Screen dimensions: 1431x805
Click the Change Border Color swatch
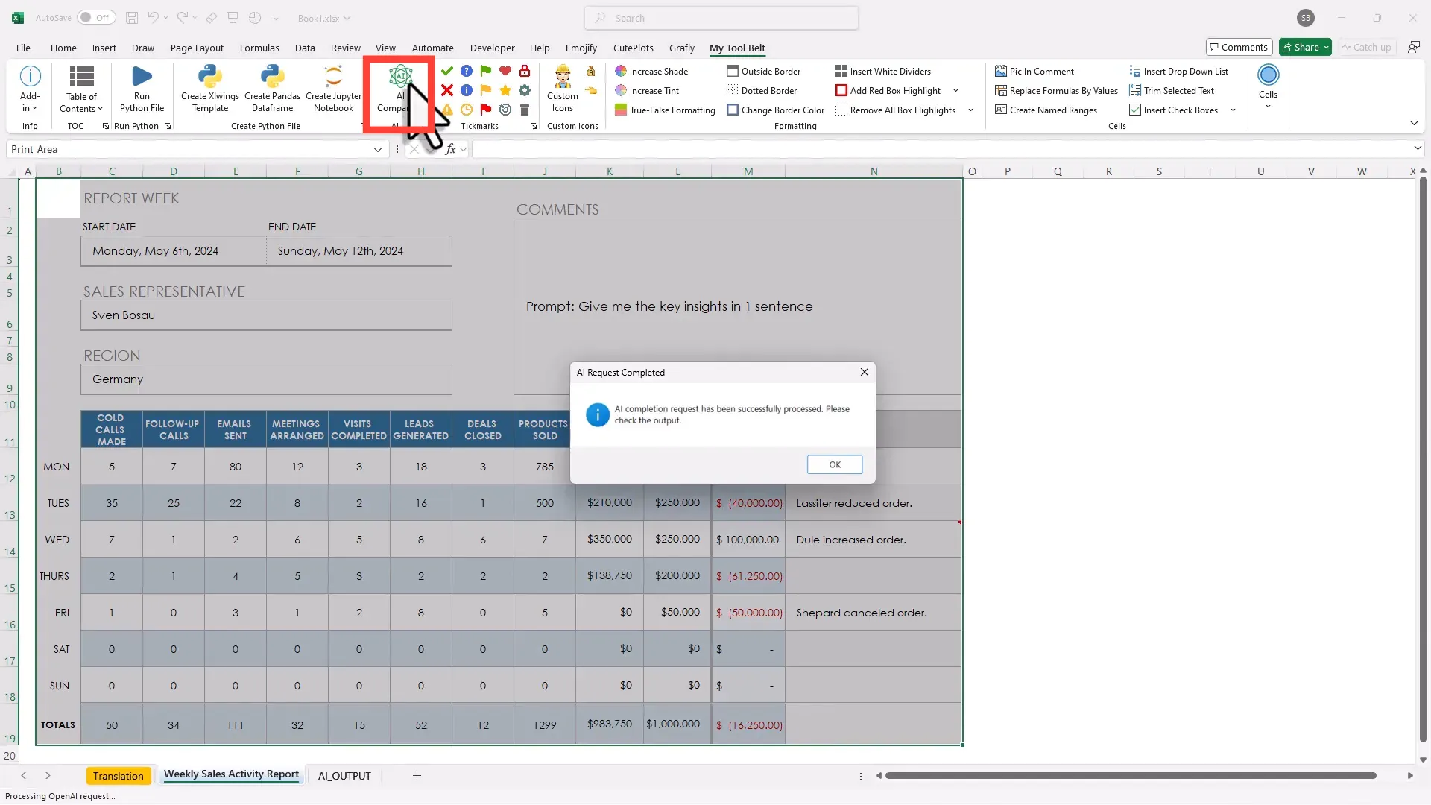[776, 110]
